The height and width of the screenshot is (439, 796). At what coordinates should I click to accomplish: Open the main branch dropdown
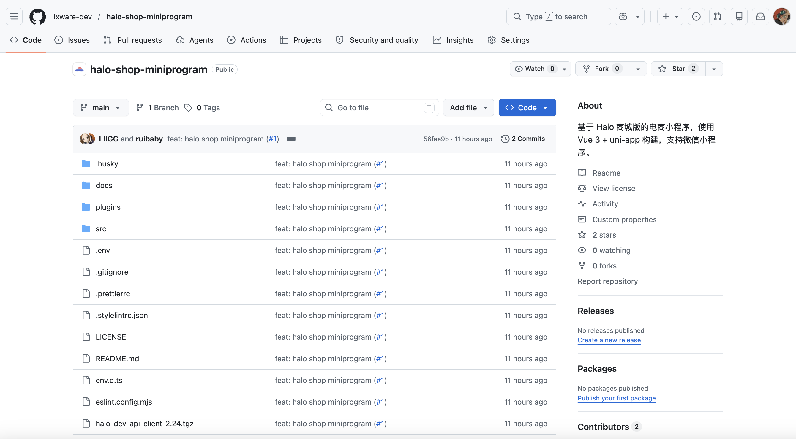pyautogui.click(x=101, y=107)
